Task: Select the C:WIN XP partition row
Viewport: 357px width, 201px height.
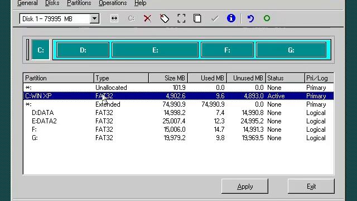Action: [178, 96]
